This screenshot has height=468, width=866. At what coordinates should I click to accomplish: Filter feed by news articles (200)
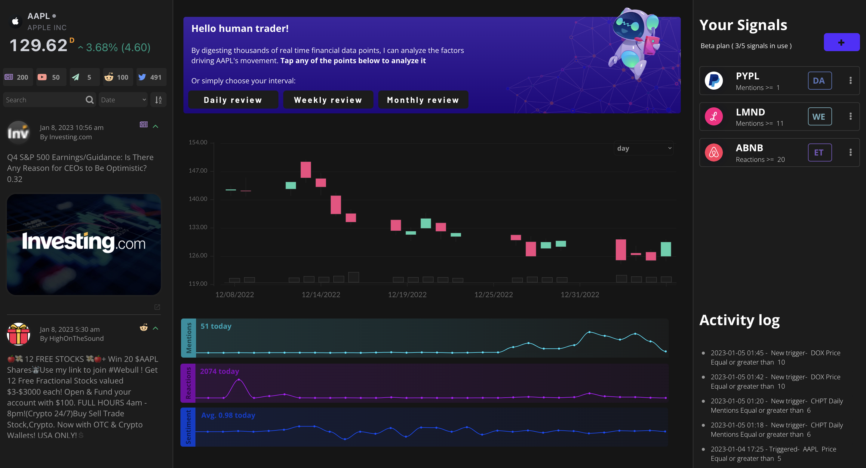18,77
